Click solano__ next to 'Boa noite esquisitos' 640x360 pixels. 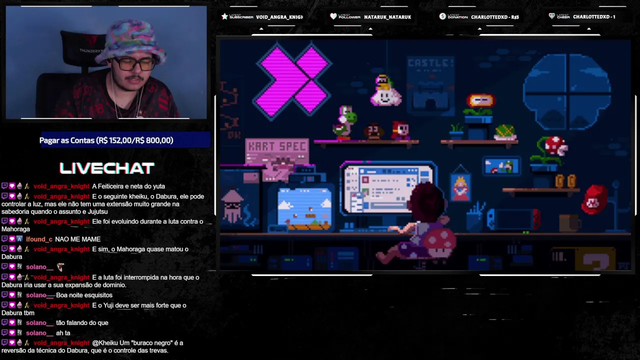pos(39,295)
